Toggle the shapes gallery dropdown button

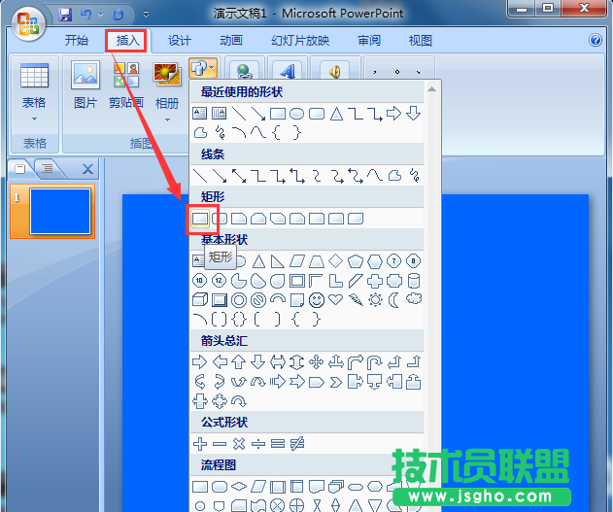[202, 68]
